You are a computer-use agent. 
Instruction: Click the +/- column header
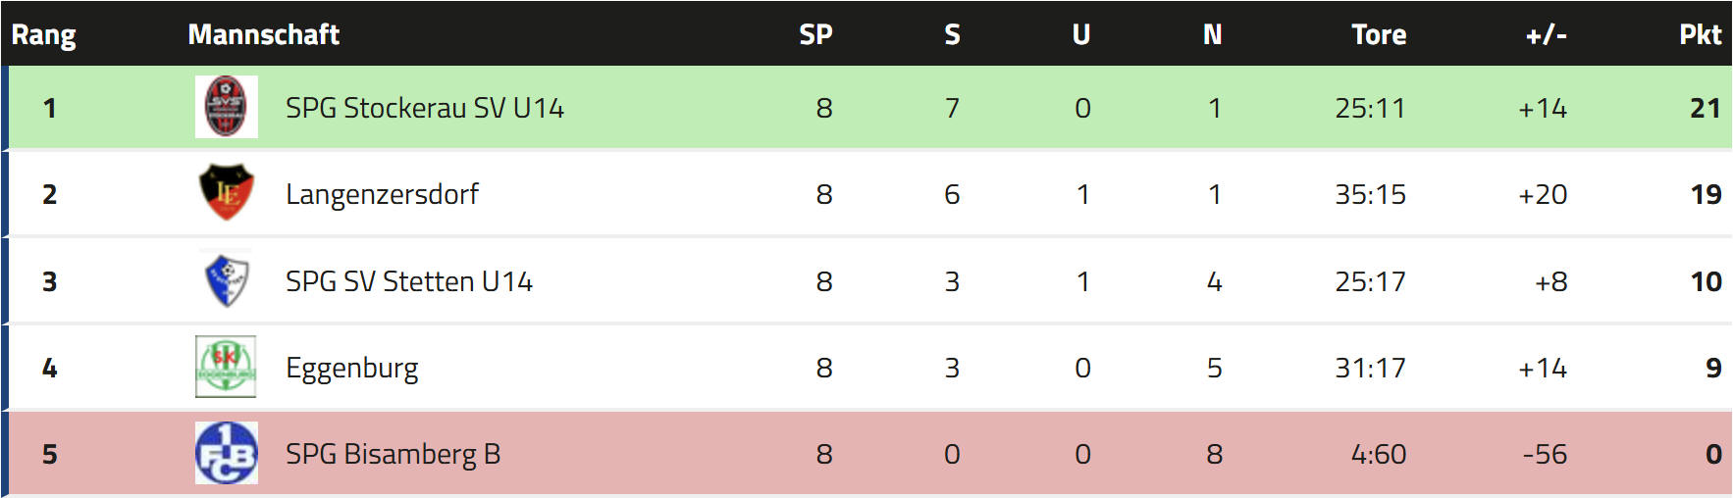click(1546, 34)
